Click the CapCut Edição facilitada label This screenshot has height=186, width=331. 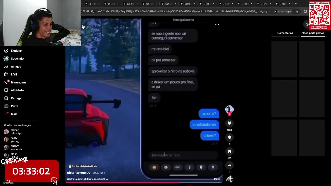(83, 166)
